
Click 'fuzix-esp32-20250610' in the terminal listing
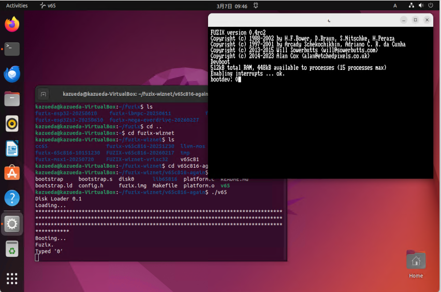66,113
